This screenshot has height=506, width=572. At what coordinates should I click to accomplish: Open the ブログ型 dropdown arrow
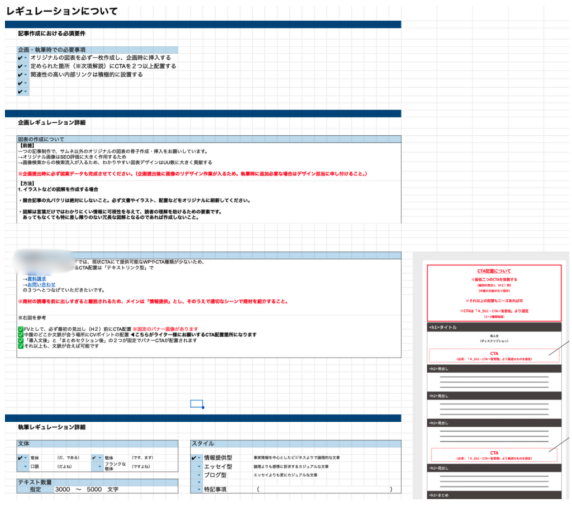pos(199,475)
